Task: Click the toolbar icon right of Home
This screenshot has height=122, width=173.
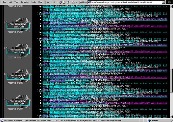Action: tap(74, 2)
